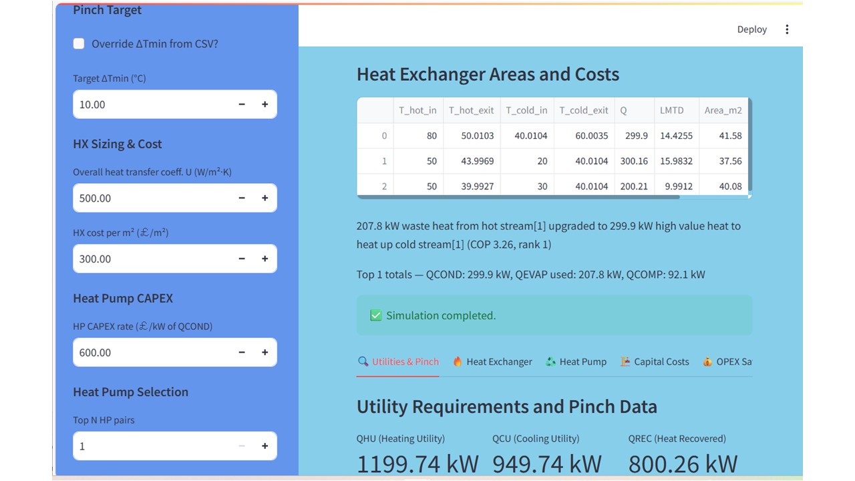Increase Target ΔTmin with plus button
The image size is (855, 481).
265,104
